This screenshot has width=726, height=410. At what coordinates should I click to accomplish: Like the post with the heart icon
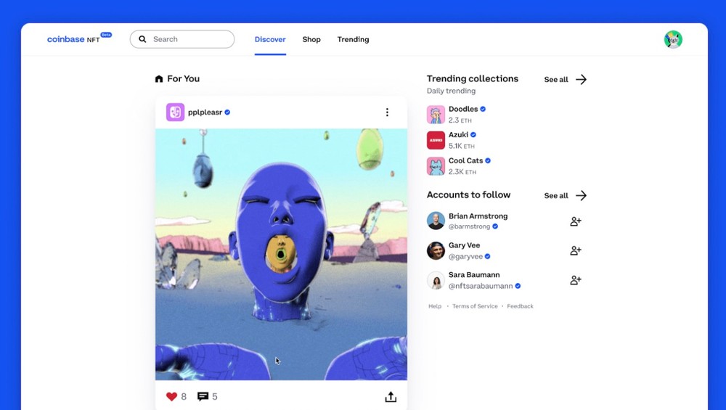click(172, 397)
